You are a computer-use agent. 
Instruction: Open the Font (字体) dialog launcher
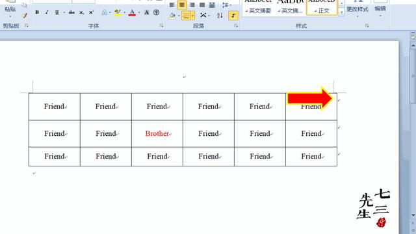tap(162, 26)
